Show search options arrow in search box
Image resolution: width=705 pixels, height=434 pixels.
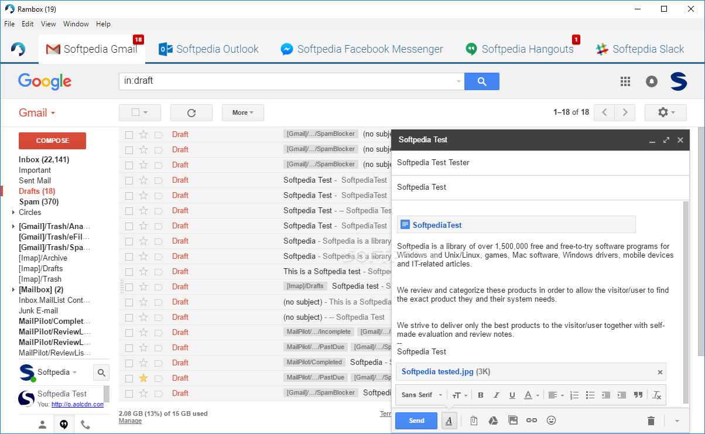pyautogui.click(x=458, y=81)
